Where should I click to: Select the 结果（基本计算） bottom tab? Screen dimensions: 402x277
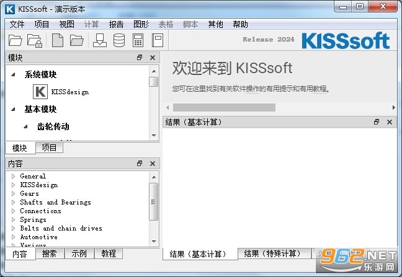point(200,254)
